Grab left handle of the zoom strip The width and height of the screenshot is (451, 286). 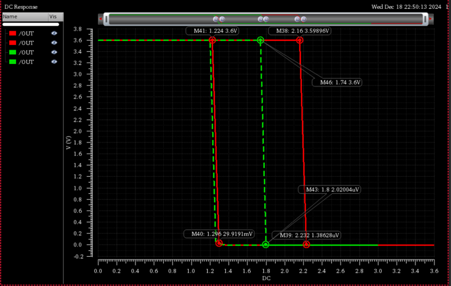[106, 19]
